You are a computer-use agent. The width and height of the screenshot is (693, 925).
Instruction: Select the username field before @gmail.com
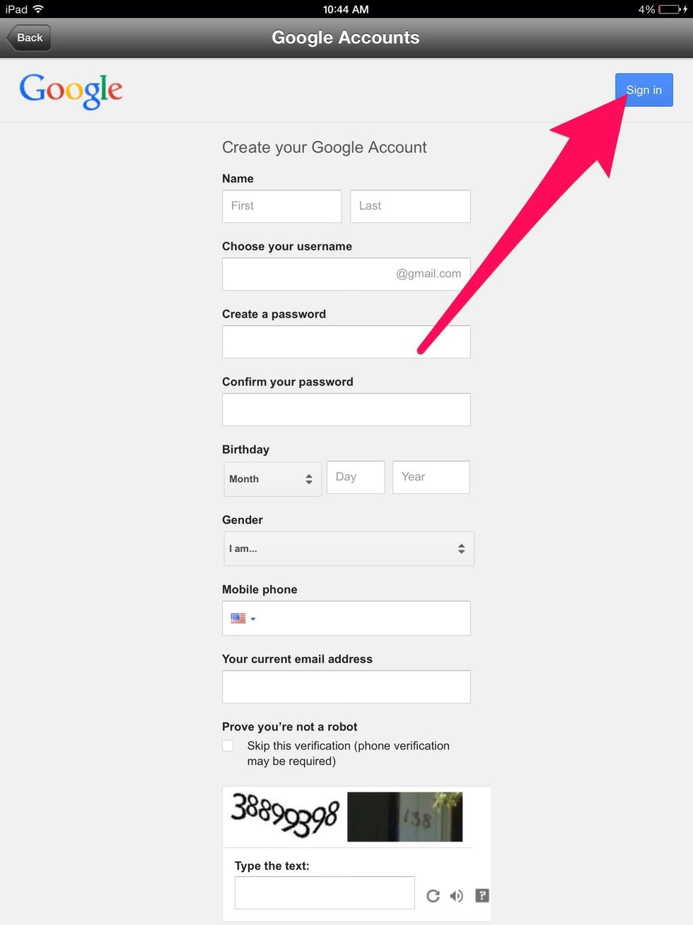click(346, 274)
